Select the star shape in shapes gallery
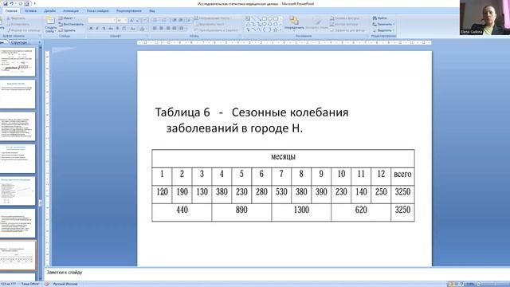 click(x=276, y=30)
